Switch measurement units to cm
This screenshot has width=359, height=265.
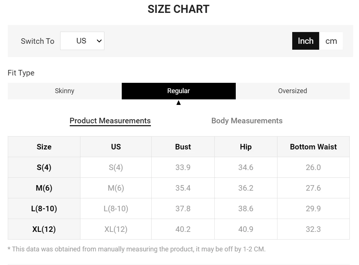point(331,41)
